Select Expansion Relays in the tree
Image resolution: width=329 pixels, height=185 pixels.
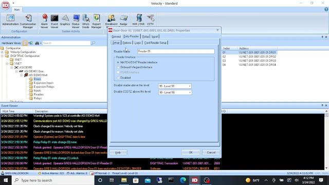tap(44, 87)
